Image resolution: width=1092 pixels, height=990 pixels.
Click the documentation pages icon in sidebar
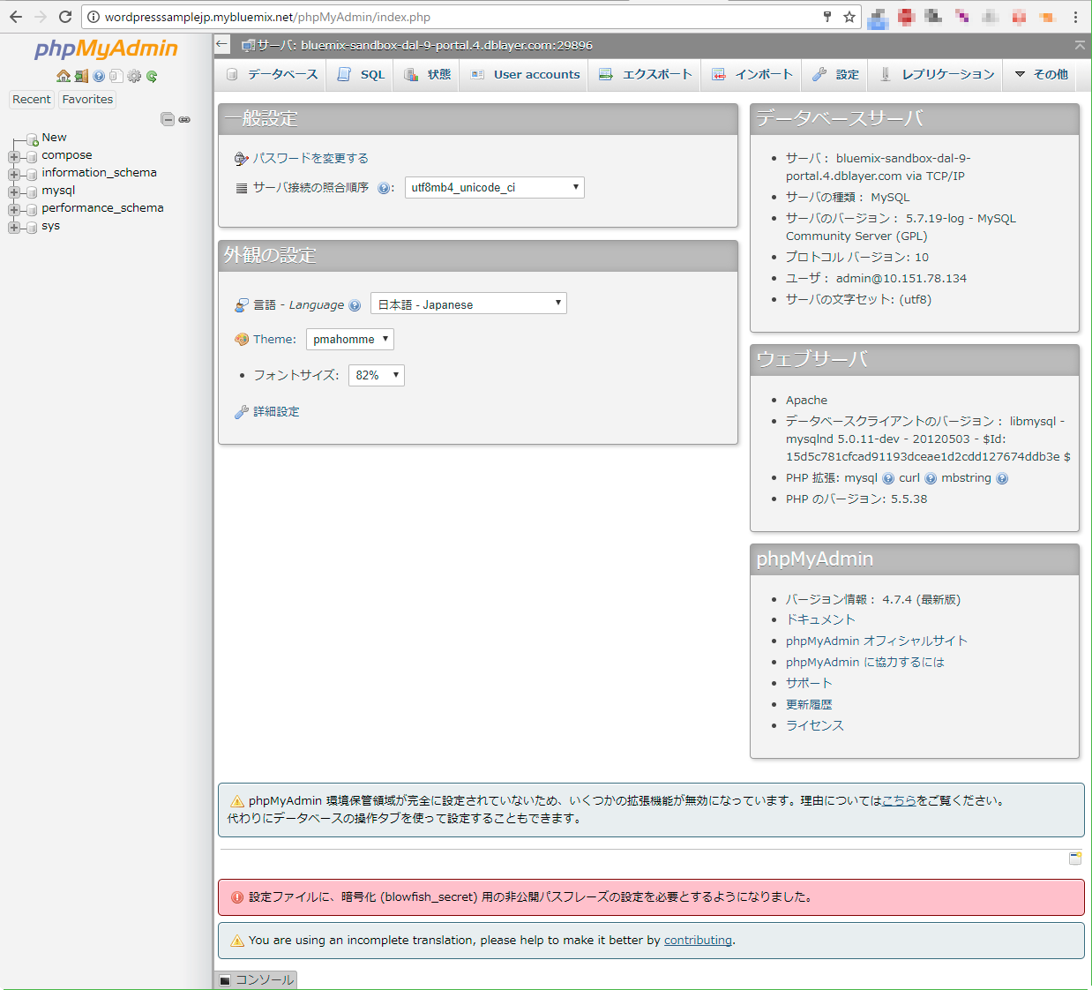tap(116, 76)
